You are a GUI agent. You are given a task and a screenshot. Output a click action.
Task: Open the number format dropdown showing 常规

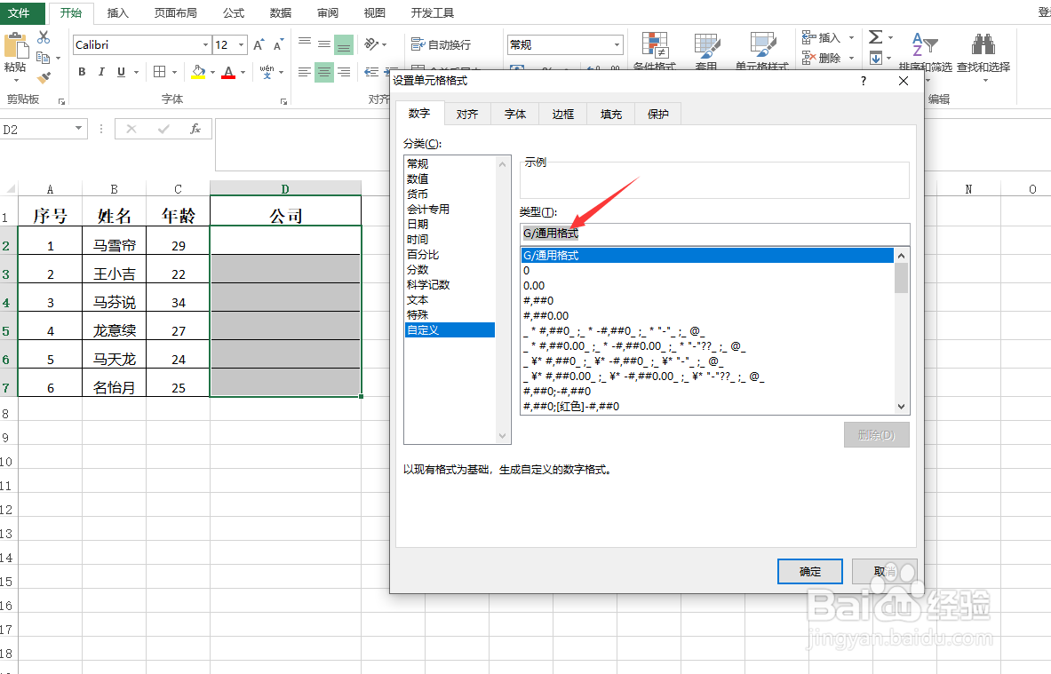pyautogui.click(x=617, y=44)
